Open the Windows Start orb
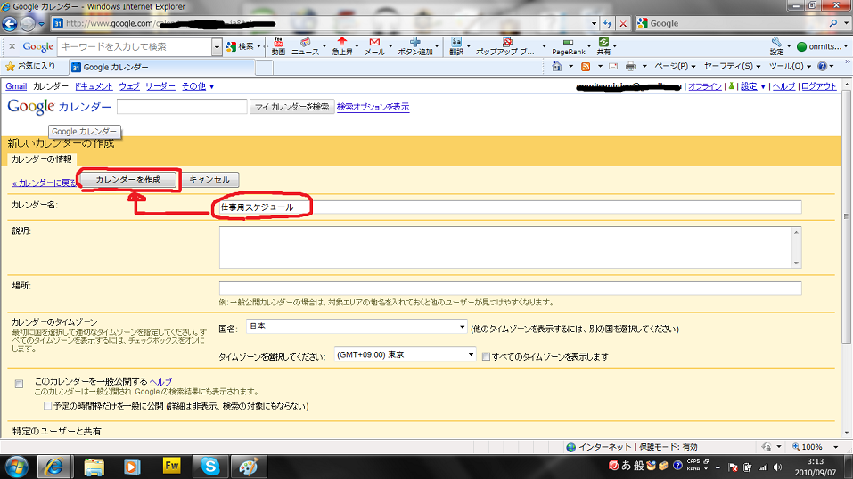Image resolution: width=853 pixels, height=479 pixels. (x=17, y=467)
